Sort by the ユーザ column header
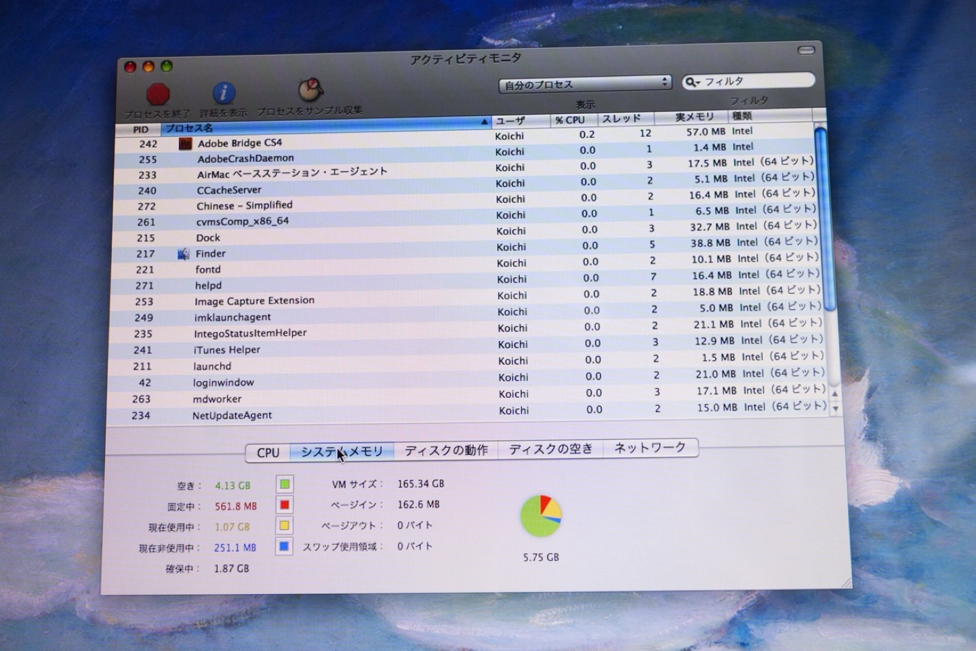 click(x=521, y=121)
